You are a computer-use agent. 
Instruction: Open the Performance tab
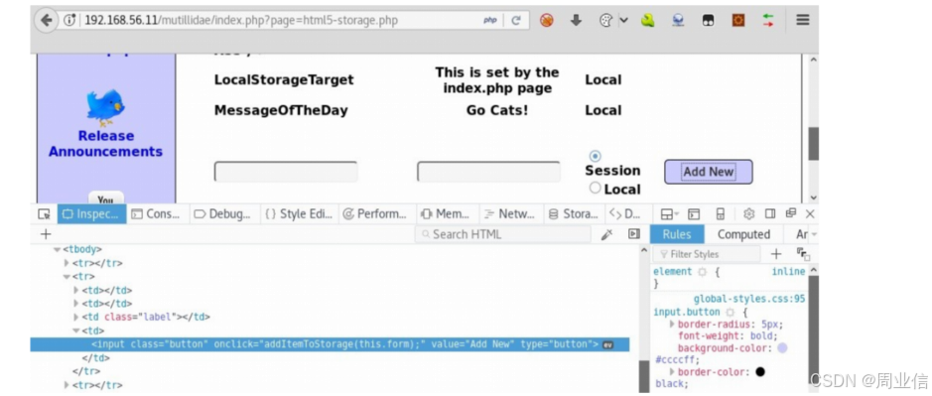375,214
